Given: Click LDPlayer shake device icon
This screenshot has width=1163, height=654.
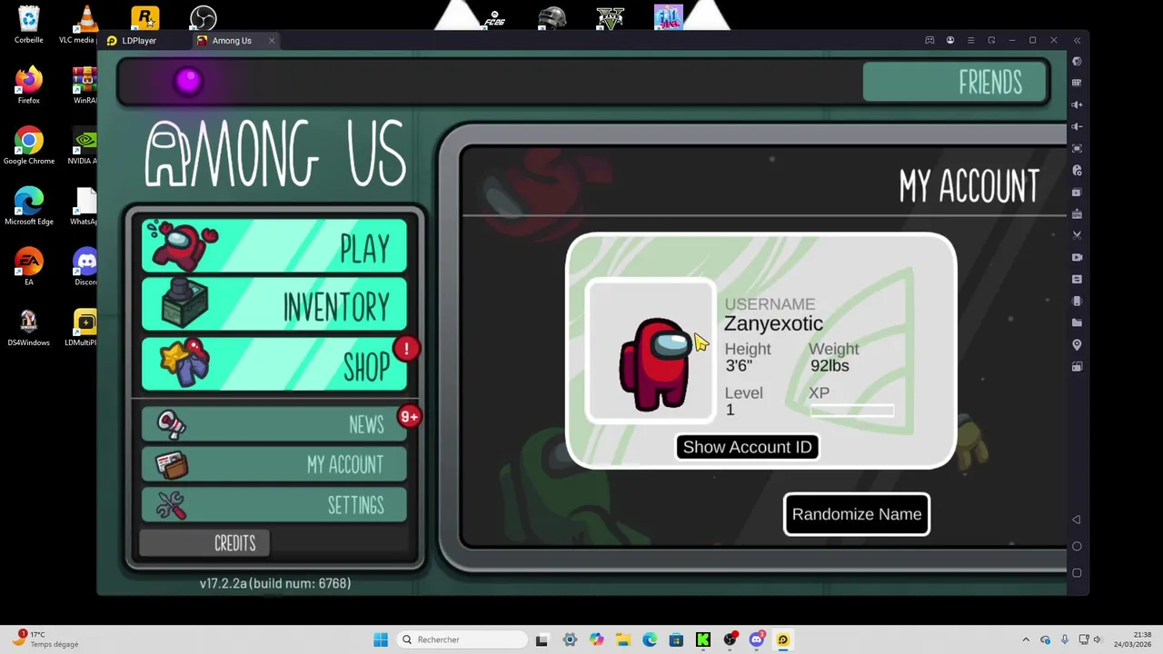Looking at the screenshot, I should 1077,301.
